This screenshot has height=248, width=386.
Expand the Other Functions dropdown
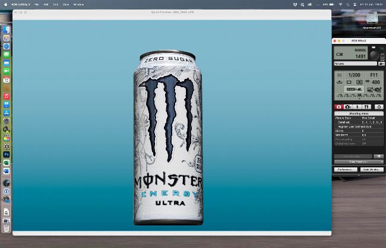[358, 161]
